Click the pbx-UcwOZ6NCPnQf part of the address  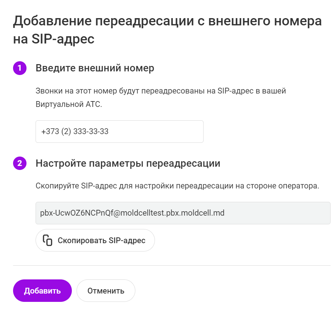77,213
